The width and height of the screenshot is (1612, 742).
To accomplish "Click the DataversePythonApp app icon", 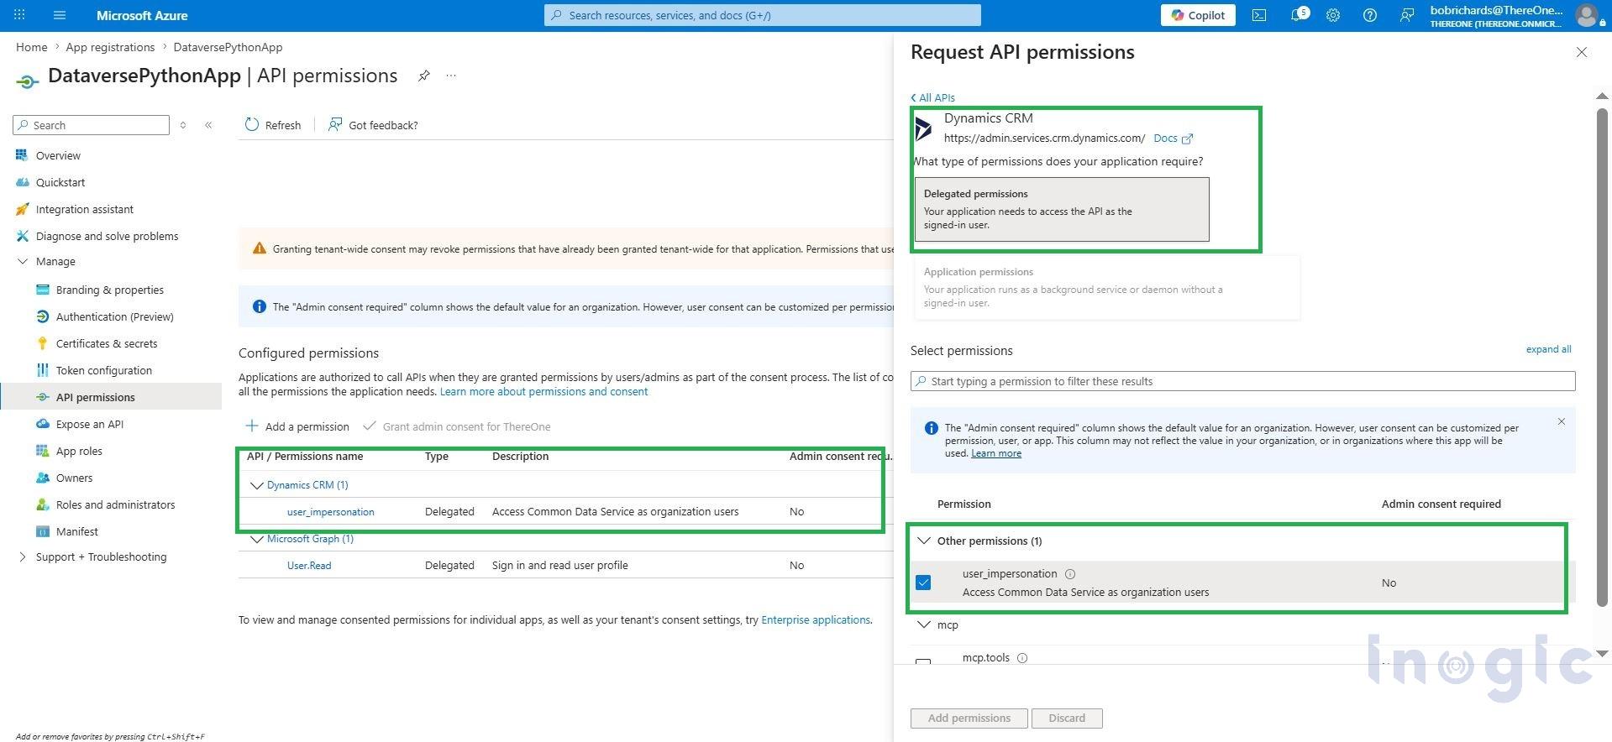I will point(27,81).
